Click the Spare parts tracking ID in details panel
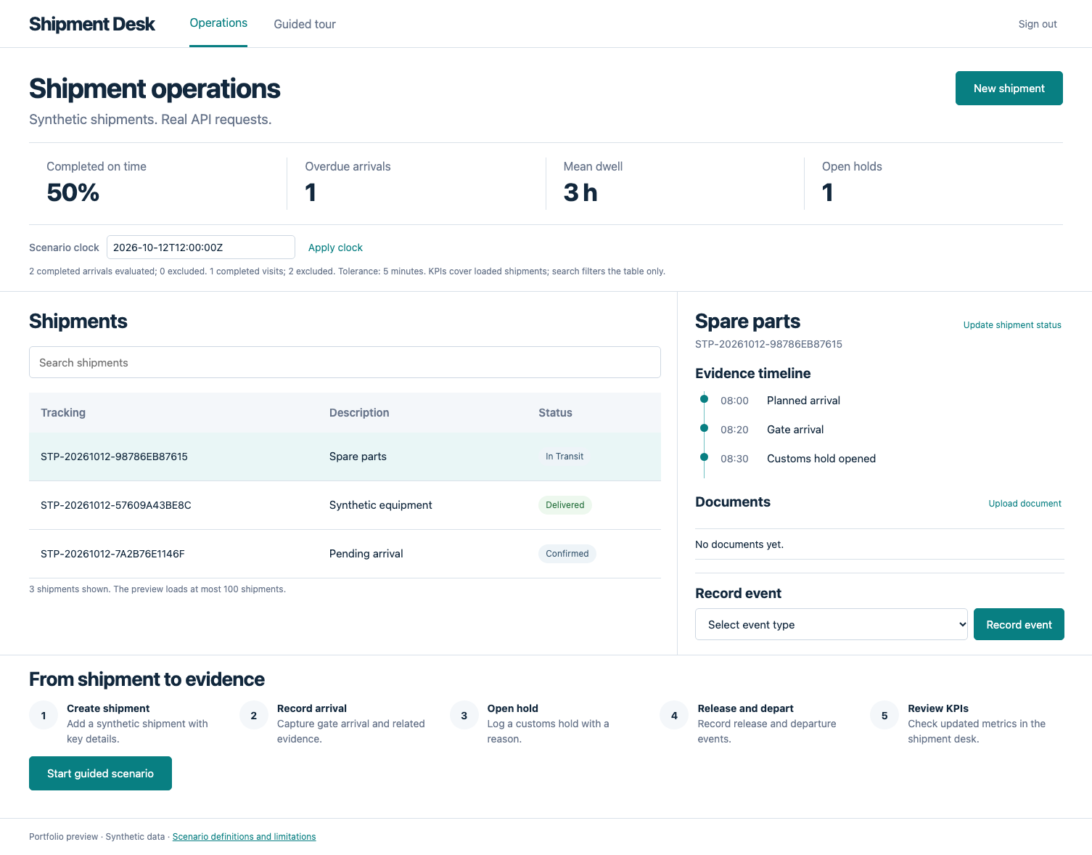 click(x=768, y=344)
